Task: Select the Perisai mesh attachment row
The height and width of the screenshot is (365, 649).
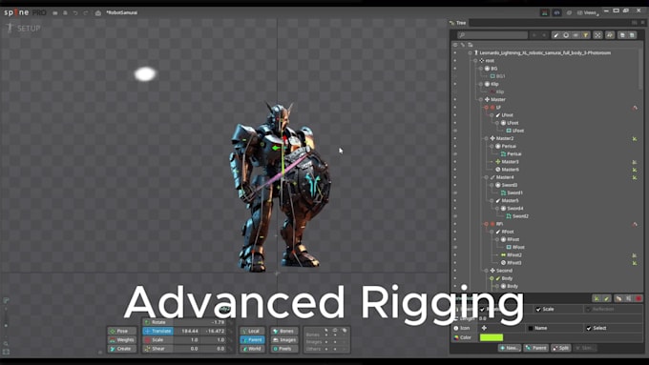Action: pos(513,154)
